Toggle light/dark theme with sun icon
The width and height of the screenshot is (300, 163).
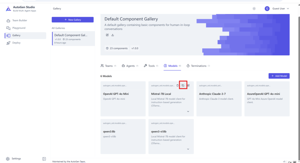pos(254,8)
